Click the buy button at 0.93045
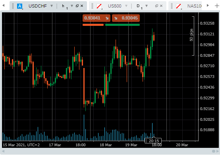 [x=126, y=18]
